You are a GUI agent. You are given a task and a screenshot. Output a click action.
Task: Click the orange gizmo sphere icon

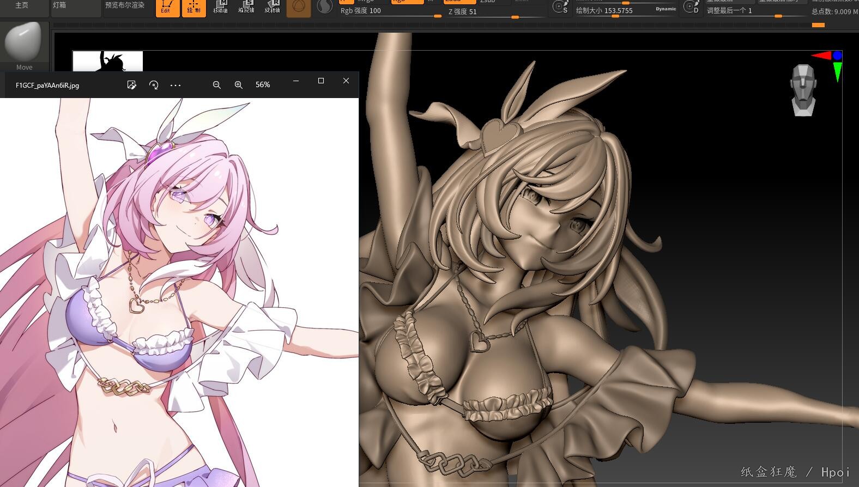pos(298,7)
